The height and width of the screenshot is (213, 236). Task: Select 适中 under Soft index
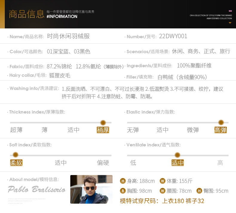(x=61, y=163)
